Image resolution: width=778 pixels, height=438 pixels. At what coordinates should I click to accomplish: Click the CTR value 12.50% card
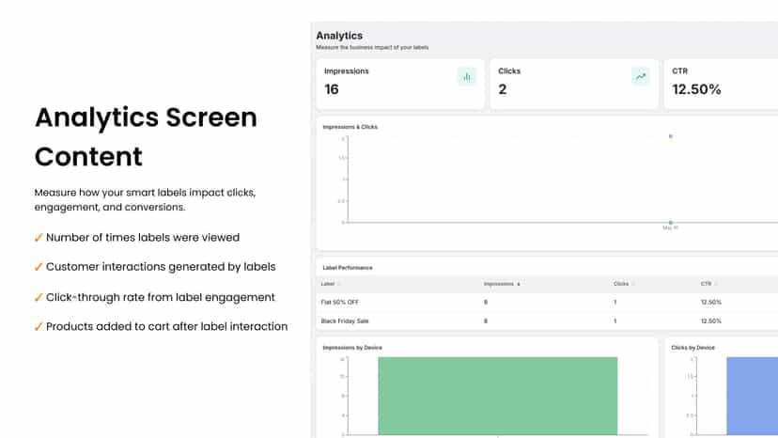click(x=696, y=89)
